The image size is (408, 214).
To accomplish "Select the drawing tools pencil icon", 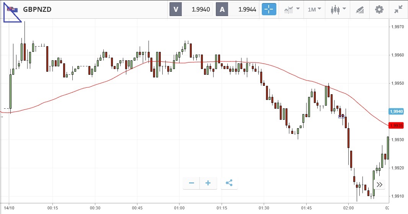I will 359,10.
